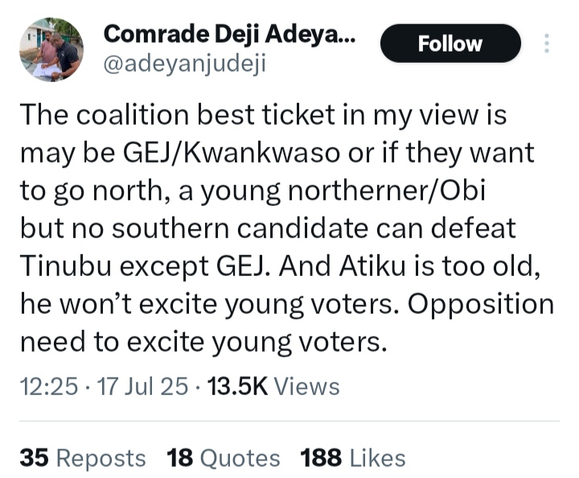The width and height of the screenshot is (579, 478).
Task: Click the Follow button
Action: click(450, 44)
